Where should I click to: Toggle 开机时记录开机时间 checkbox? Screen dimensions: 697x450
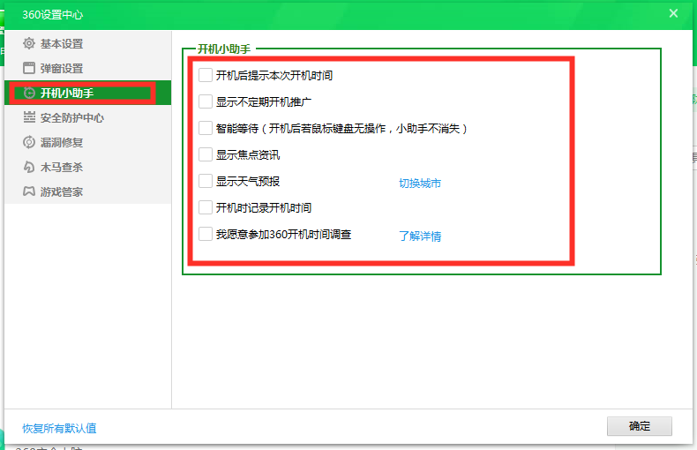point(206,207)
